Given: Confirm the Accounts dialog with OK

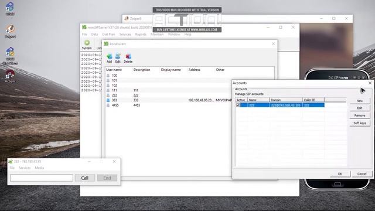Looking at the screenshot, I should [x=340, y=174].
